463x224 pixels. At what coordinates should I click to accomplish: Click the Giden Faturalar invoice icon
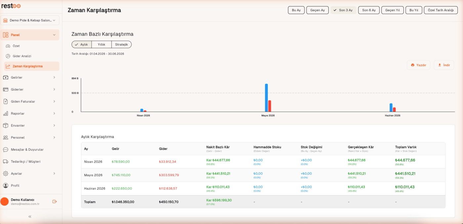click(x=5, y=102)
